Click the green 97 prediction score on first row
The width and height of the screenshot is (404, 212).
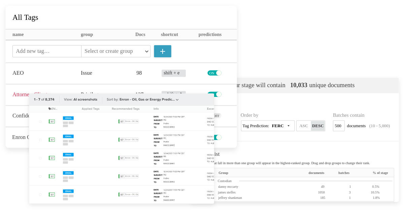click(52, 121)
